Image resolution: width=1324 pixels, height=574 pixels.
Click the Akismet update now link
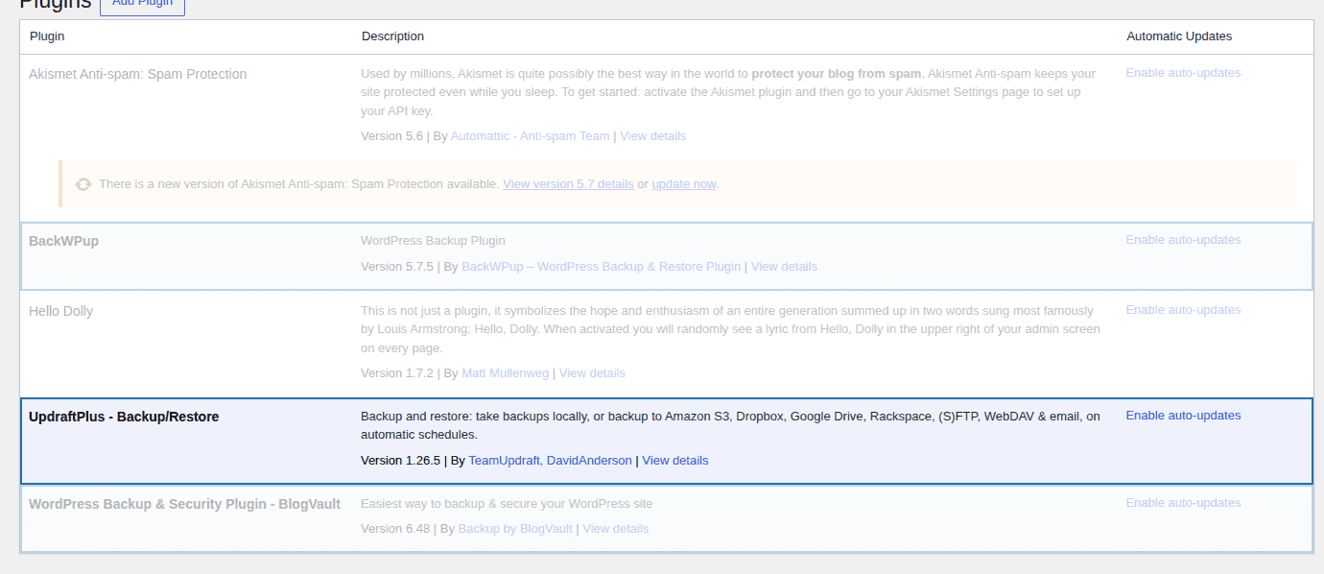(684, 184)
